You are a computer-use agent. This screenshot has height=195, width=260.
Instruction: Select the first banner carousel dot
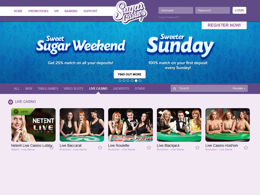pos(120,80)
